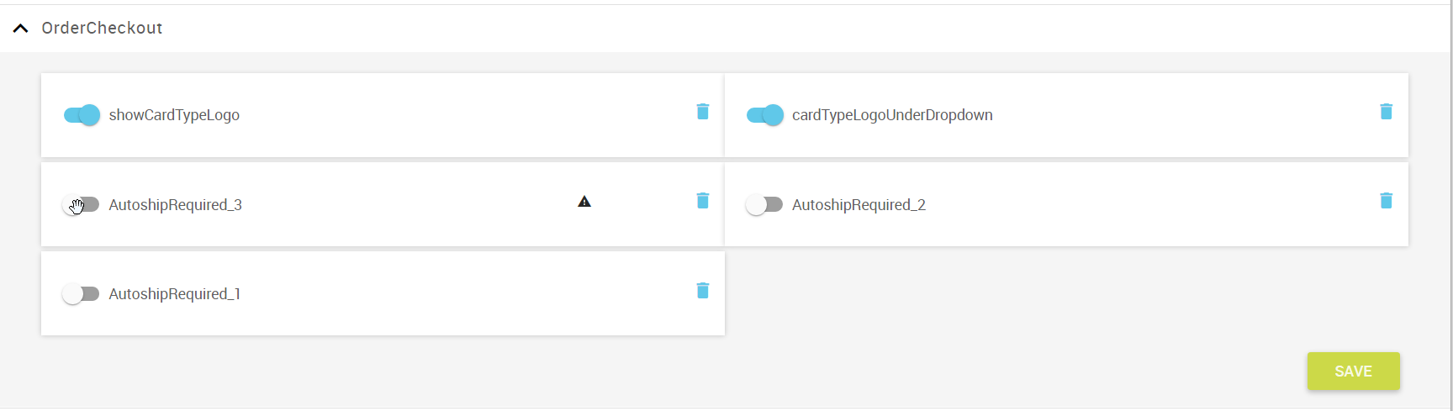Disable the showCardTypeLogo toggle
Image resolution: width=1453 pixels, height=411 pixels.
coord(82,115)
